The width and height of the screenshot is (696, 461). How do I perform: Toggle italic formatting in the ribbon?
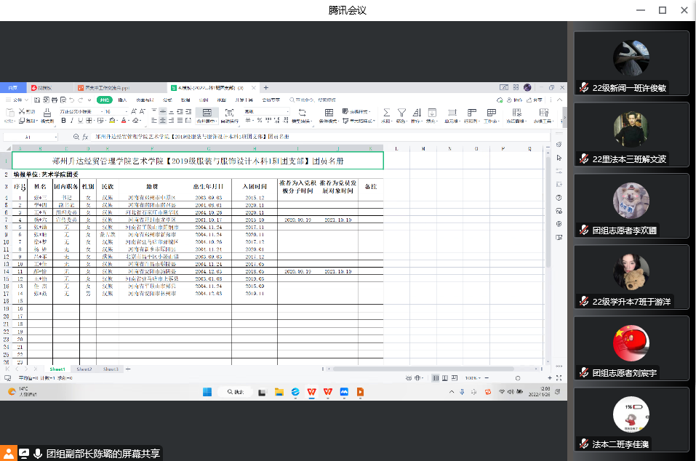pos(71,121)
